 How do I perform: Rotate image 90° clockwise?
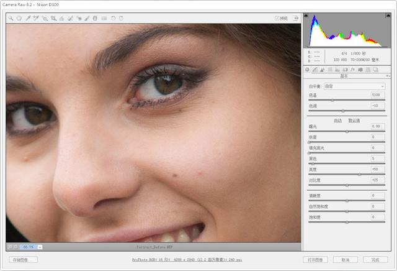pyautogui.click(x=122, y=18)
